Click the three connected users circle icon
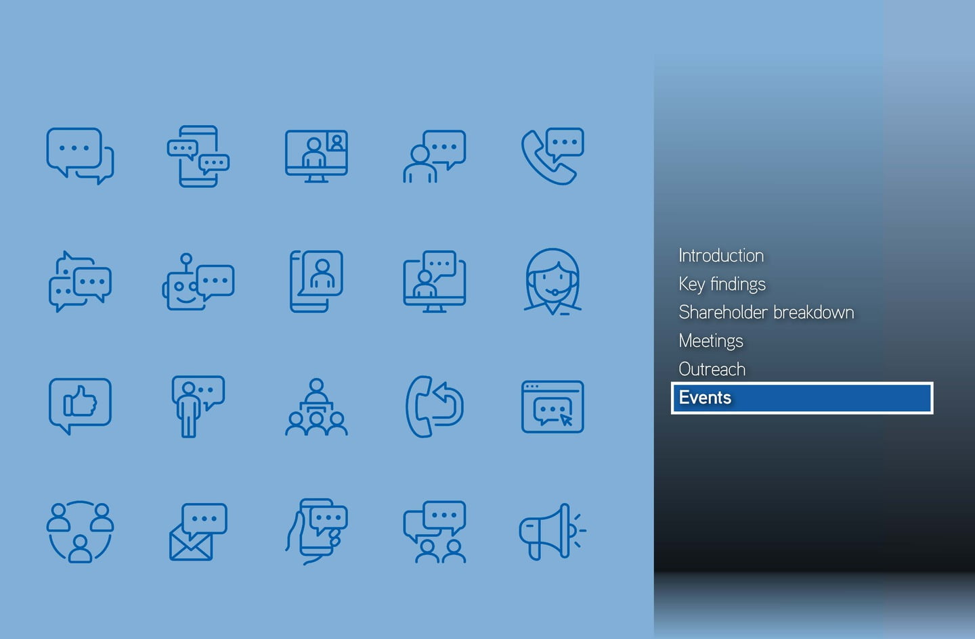975x639 pixels. pos(80,531)
